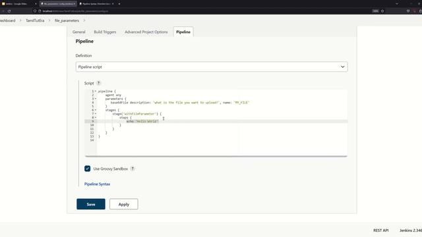Open the Pipeline script definition dropdown
Image resolution: width=422 pixels, height=237 pixels.
(x=212, y=66)
